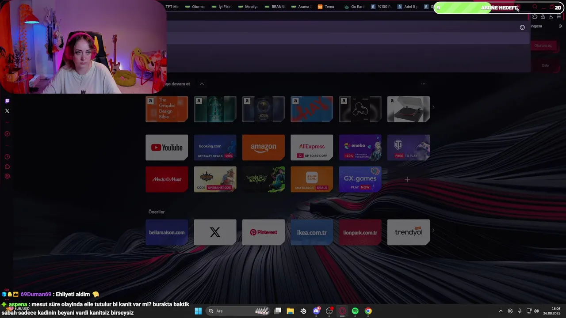Open the Amazon speed dial tile
Screen dimensions: 566x318
click(264, 148)
